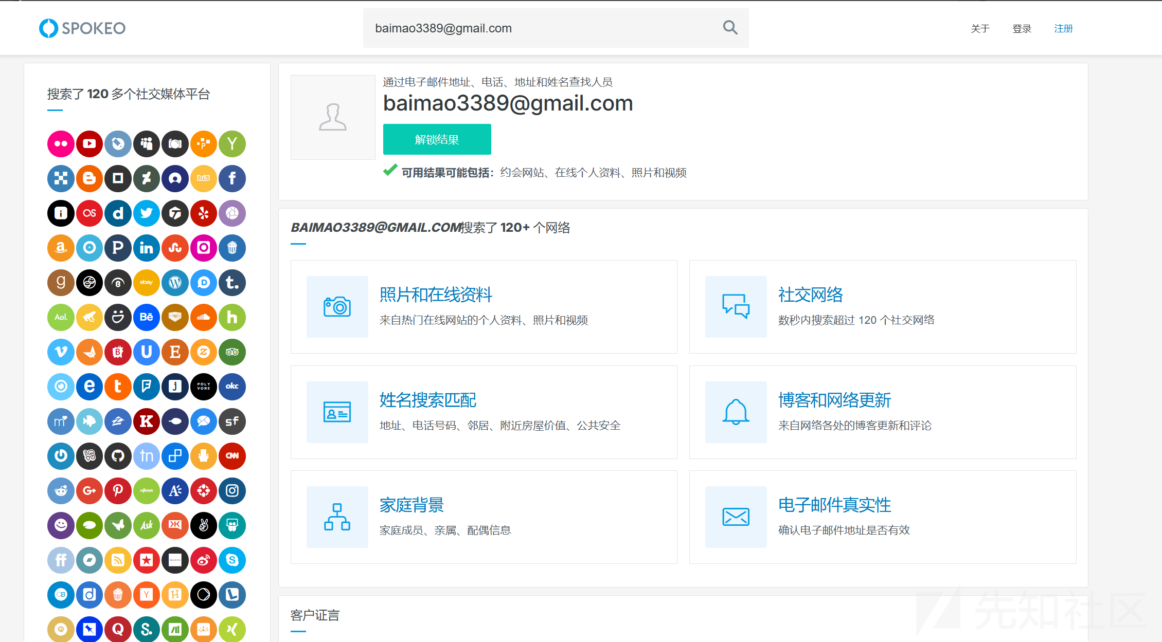Click the 注册 link
Viewport: 1162px width, 642px height.
1063,29
